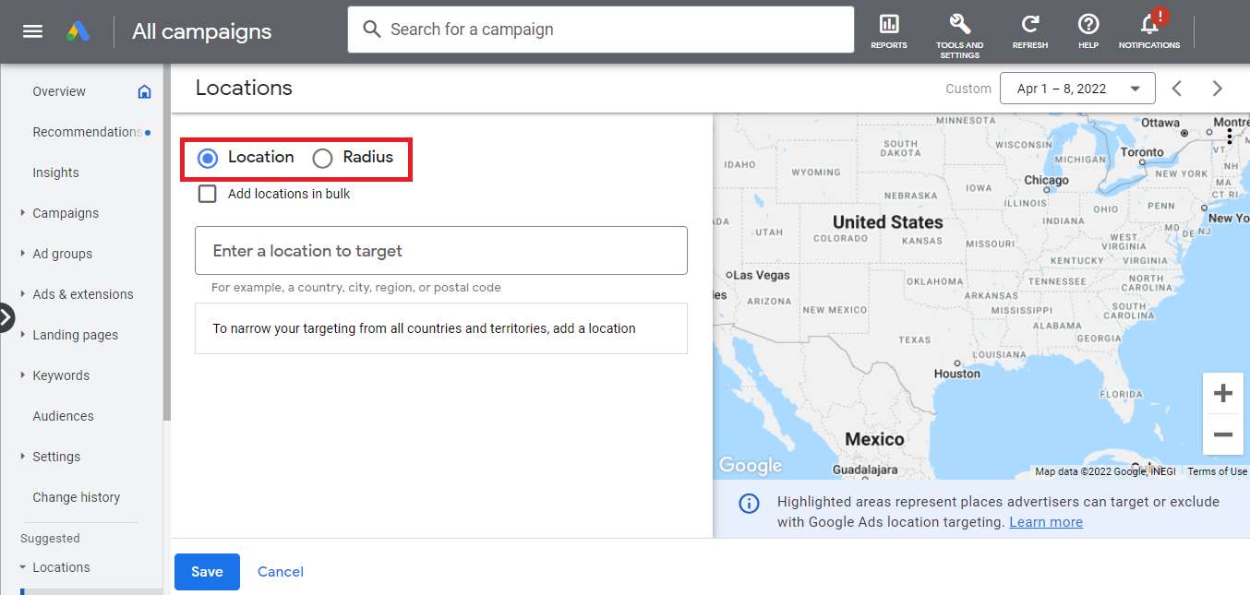Select the Radius targeting radio button
This screenshot has height=595, width=1250.
(322, 158)
